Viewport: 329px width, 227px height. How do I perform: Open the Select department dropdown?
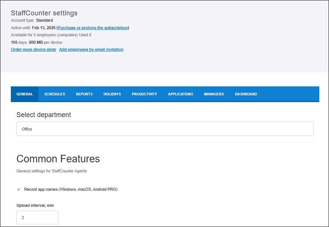[164, 128]
